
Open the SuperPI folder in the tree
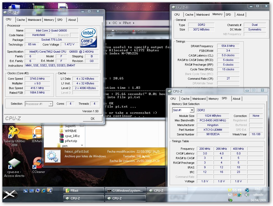(68, 126)
